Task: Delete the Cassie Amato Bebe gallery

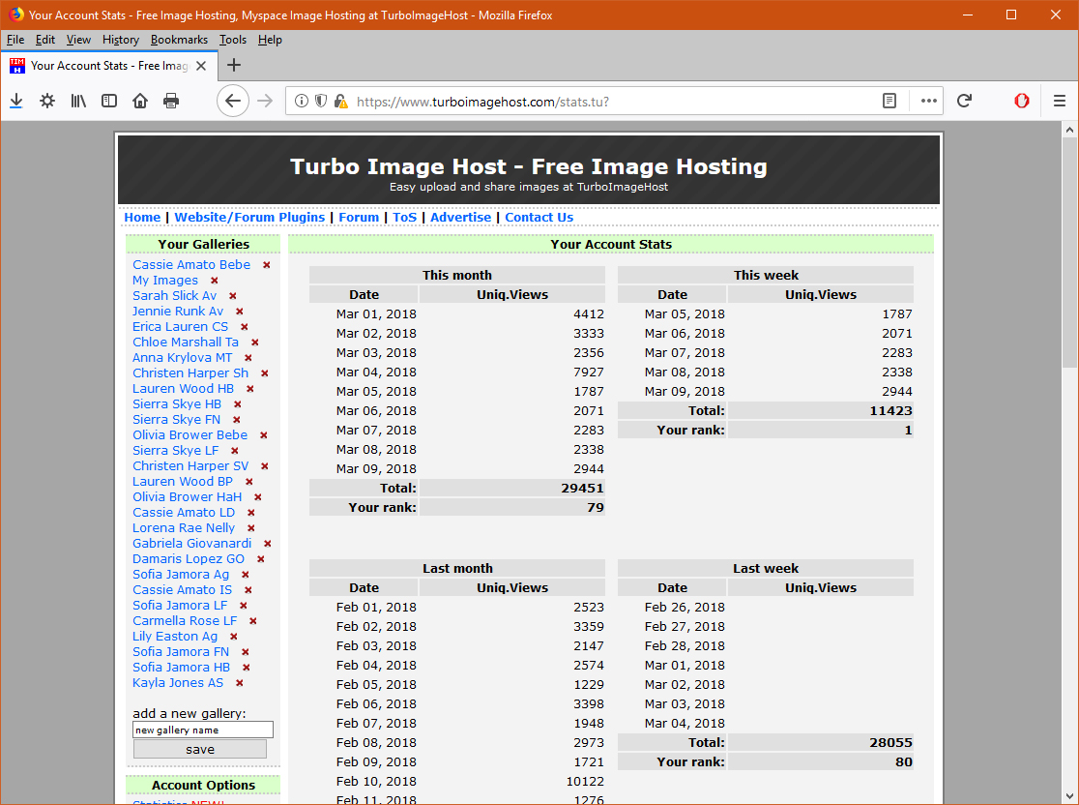Action: [x=267, y=265]
